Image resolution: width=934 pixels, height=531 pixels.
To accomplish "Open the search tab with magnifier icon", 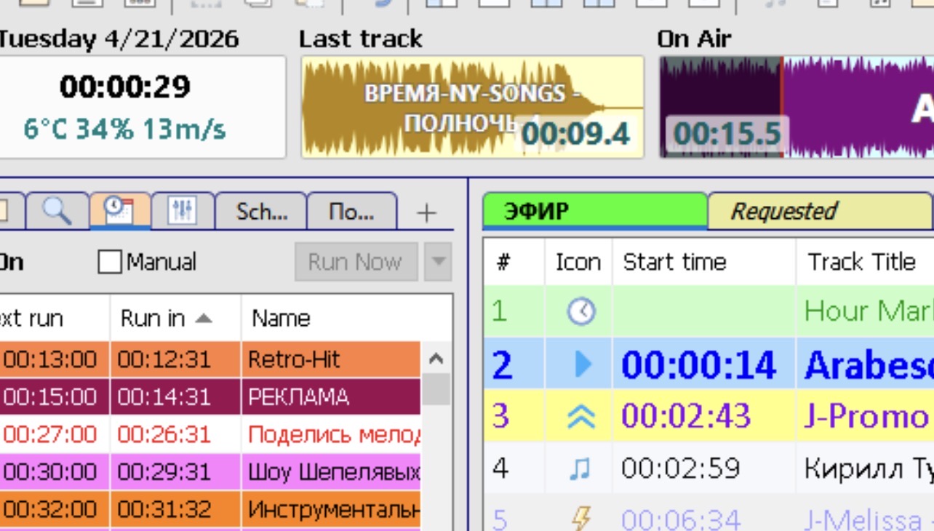I will tap(57, 212).
